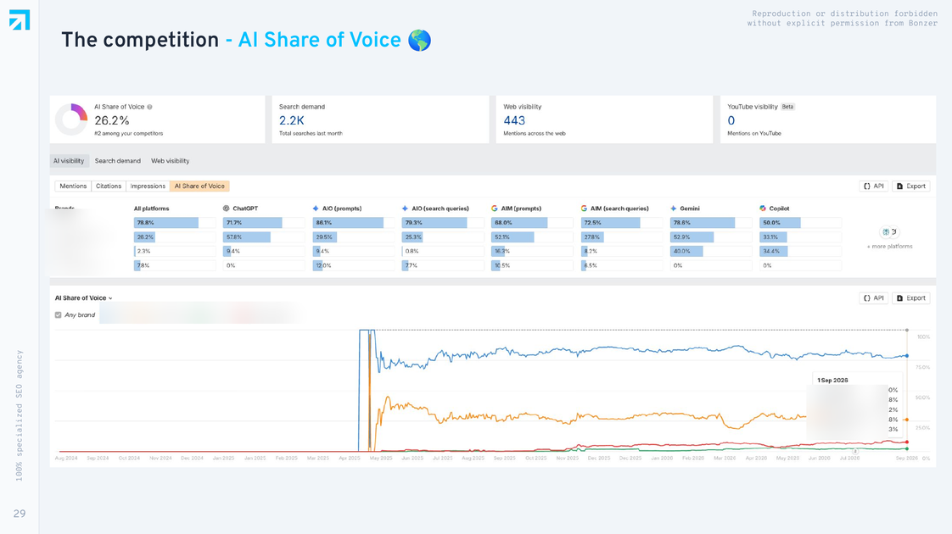Select the AI visibility tab
952x534 pixels.
pyautogui.click(x=70, y=161)
